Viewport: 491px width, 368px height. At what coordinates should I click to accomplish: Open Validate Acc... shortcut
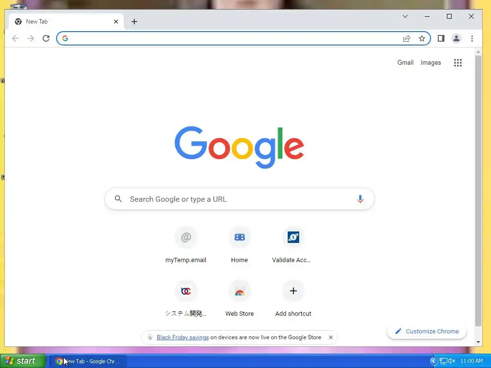point(293,245)
